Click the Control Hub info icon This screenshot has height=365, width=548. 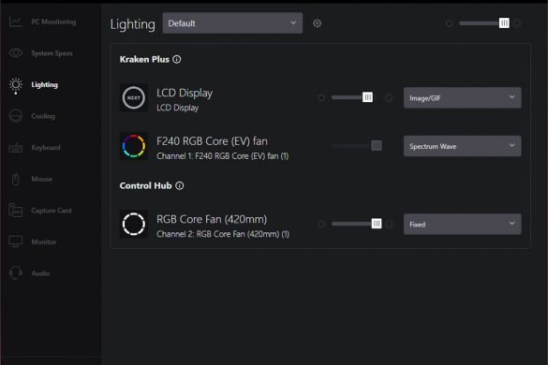180,186
